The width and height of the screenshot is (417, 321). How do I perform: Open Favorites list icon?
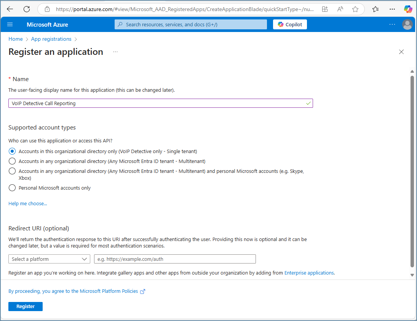pos(375,9)
